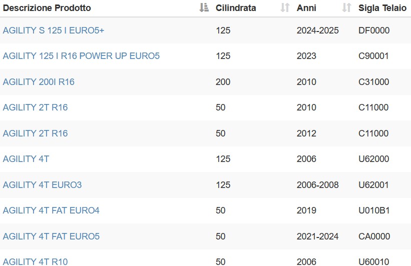Sort table by Anni arrows icon

(347, 7)
